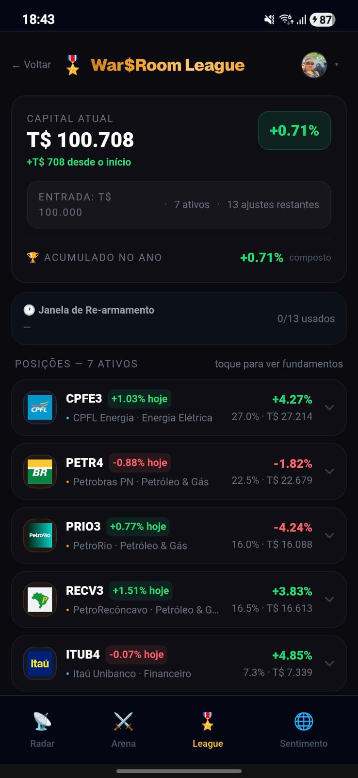Tap the Petrobras BR logo icon

coord(40,471)
